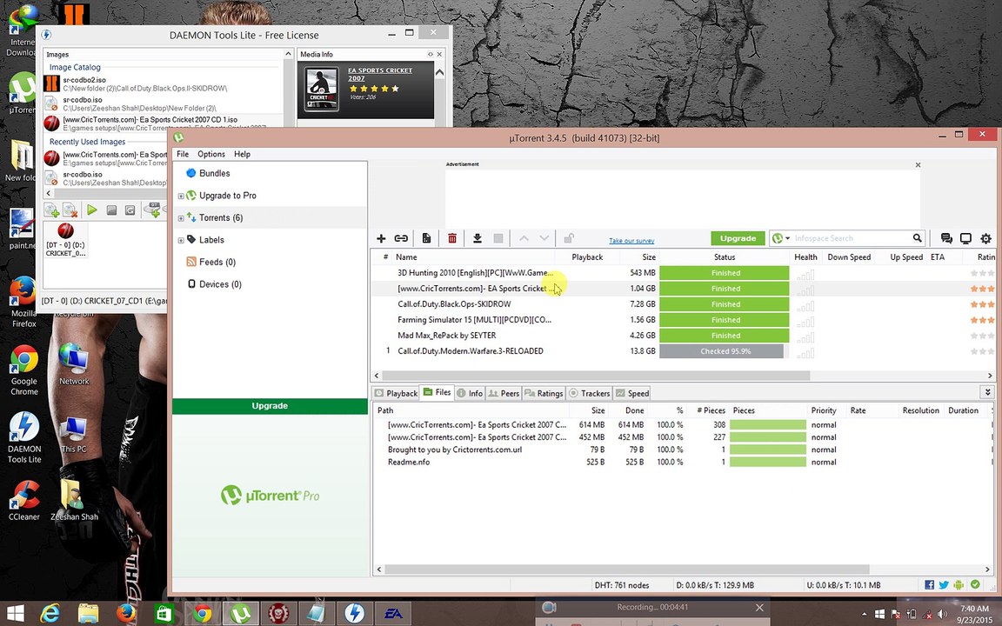Switch to the Trackers tab
The image size is (1002, 626).
point(590,394)
